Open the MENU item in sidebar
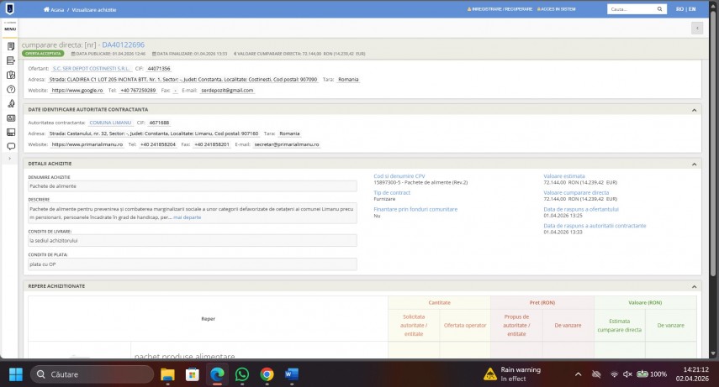This screenshot has width=719, height=387. [x=10, y=28]
